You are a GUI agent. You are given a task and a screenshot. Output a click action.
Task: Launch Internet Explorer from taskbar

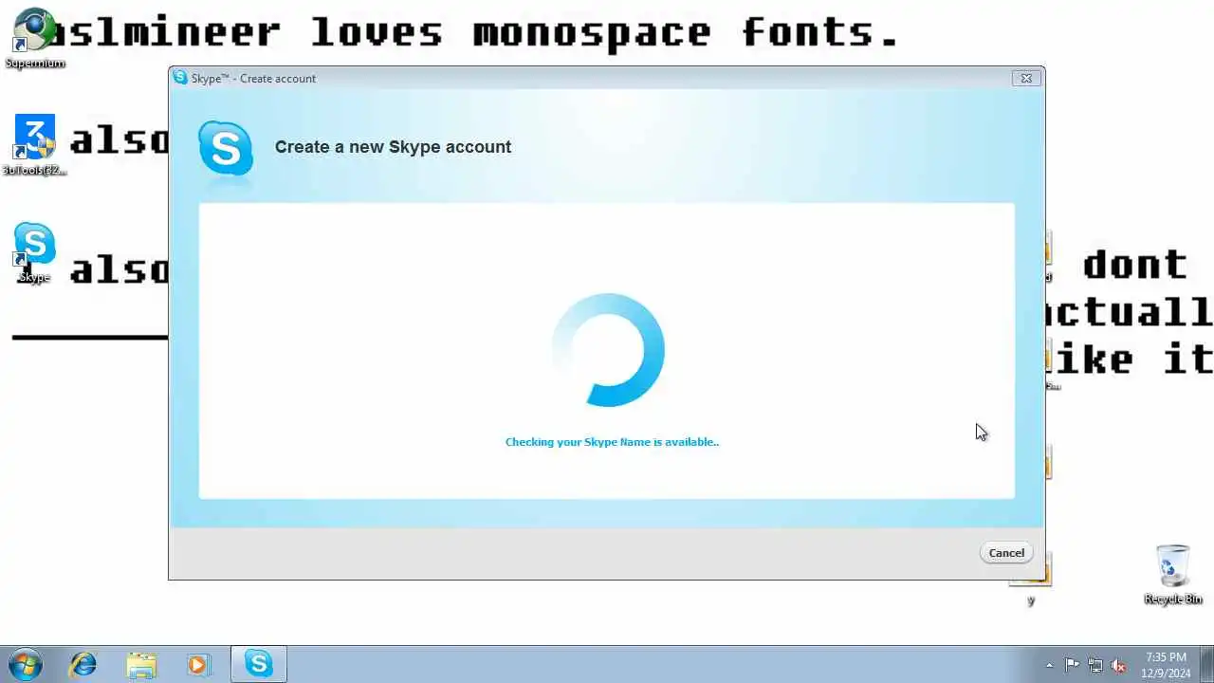tap(83, 664)
